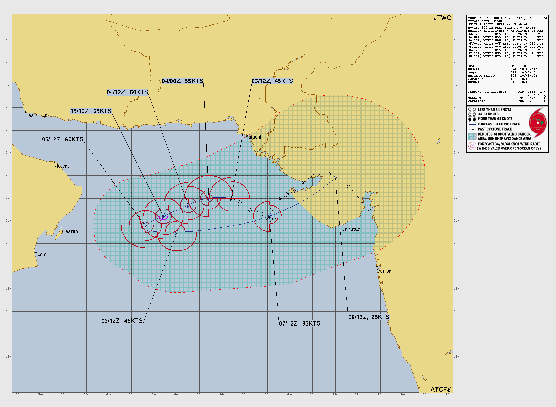Click the Muscat city marker

[x=54, y=163]
